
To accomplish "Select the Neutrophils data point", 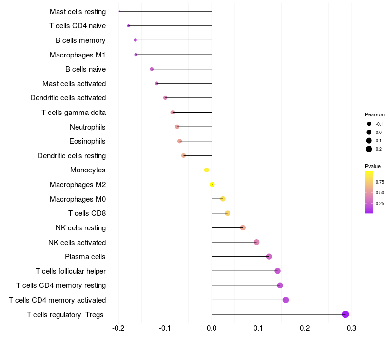I will click(x=177, y=127).
